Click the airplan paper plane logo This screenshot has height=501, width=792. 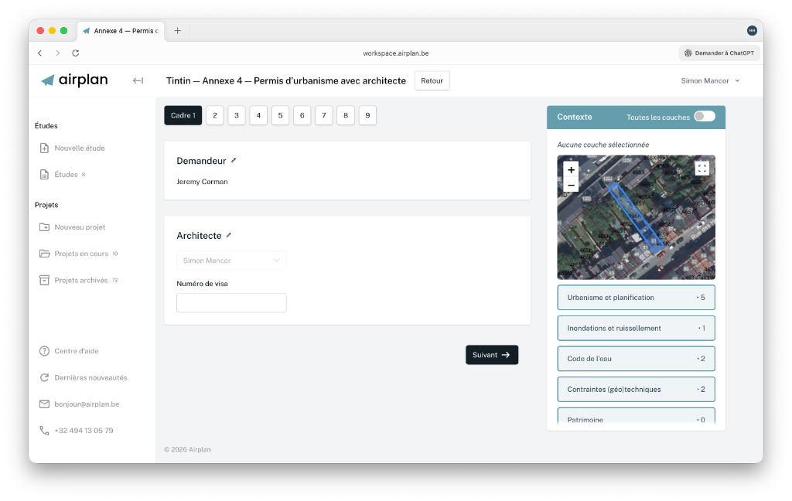47,80
